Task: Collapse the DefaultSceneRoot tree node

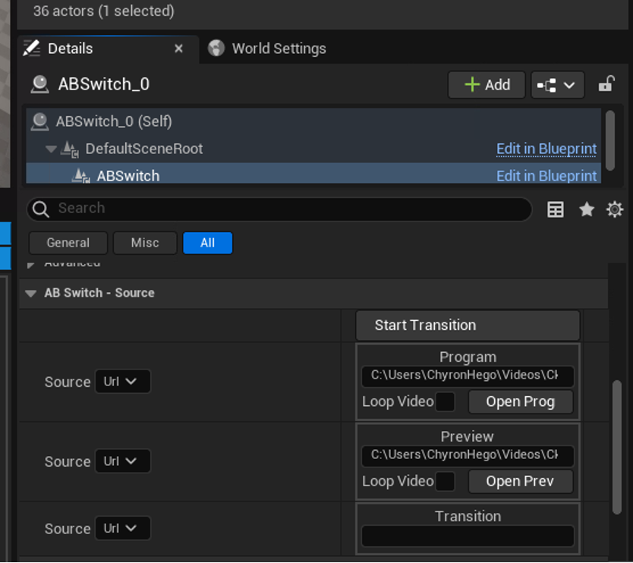Action: [51, 149]
